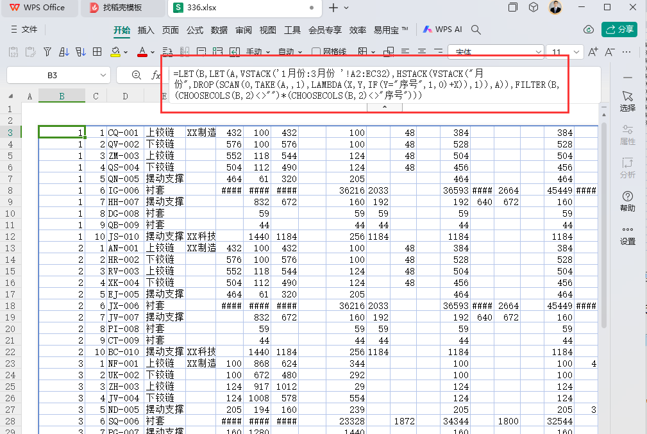Image resolution: width=647 pixels, height=434 pixels.
Task: Select the 336.xlsx document tab
Action: pos(245,8)
